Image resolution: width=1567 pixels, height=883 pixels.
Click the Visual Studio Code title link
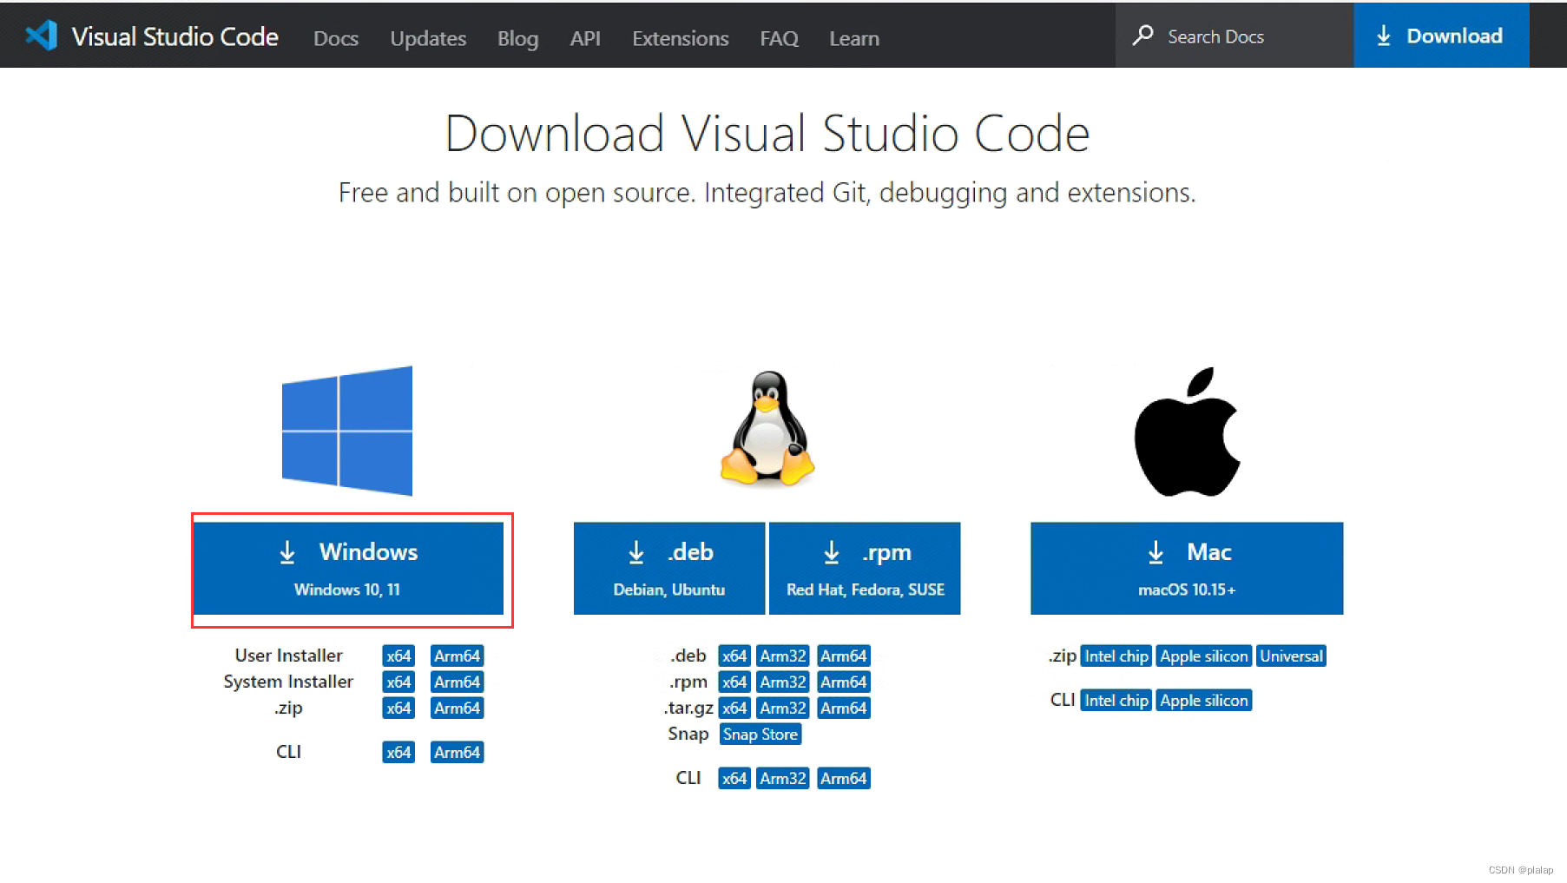point(174,36)
